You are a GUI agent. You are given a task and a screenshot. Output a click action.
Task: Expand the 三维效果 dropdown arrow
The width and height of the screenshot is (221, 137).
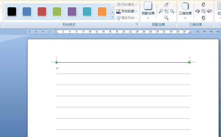tap(185, 18)
